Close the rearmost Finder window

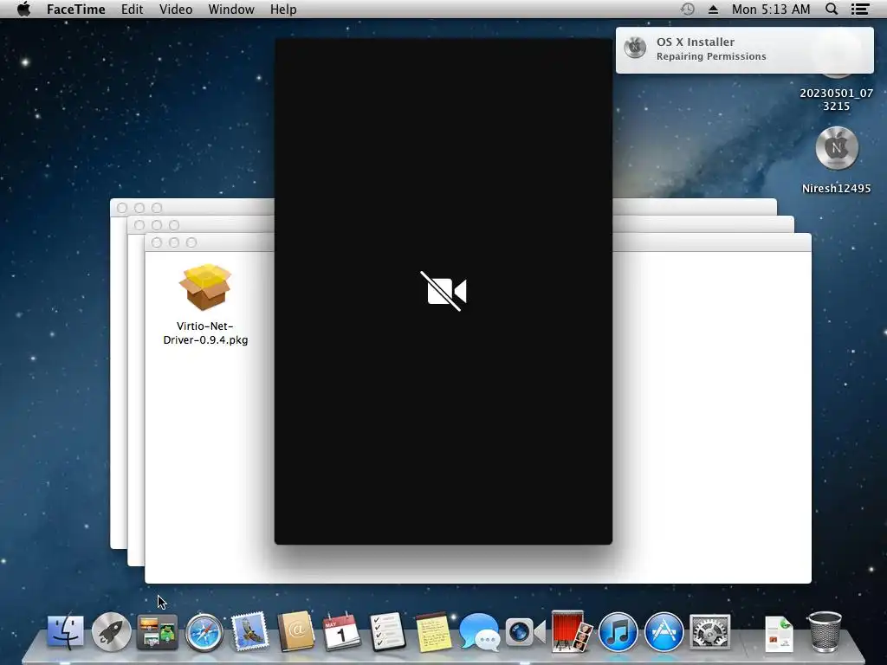(x=121, y=208)
